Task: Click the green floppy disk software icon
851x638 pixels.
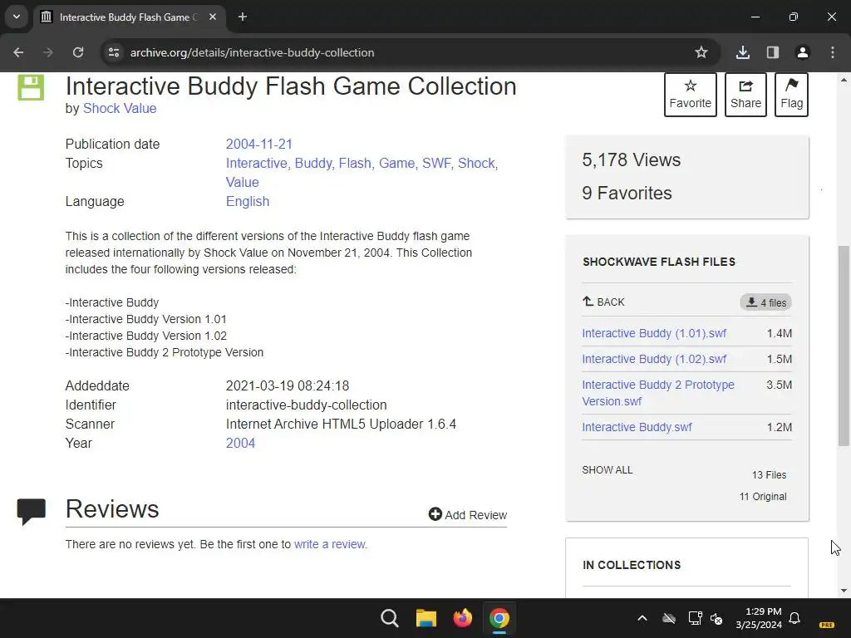Action: 31,88
